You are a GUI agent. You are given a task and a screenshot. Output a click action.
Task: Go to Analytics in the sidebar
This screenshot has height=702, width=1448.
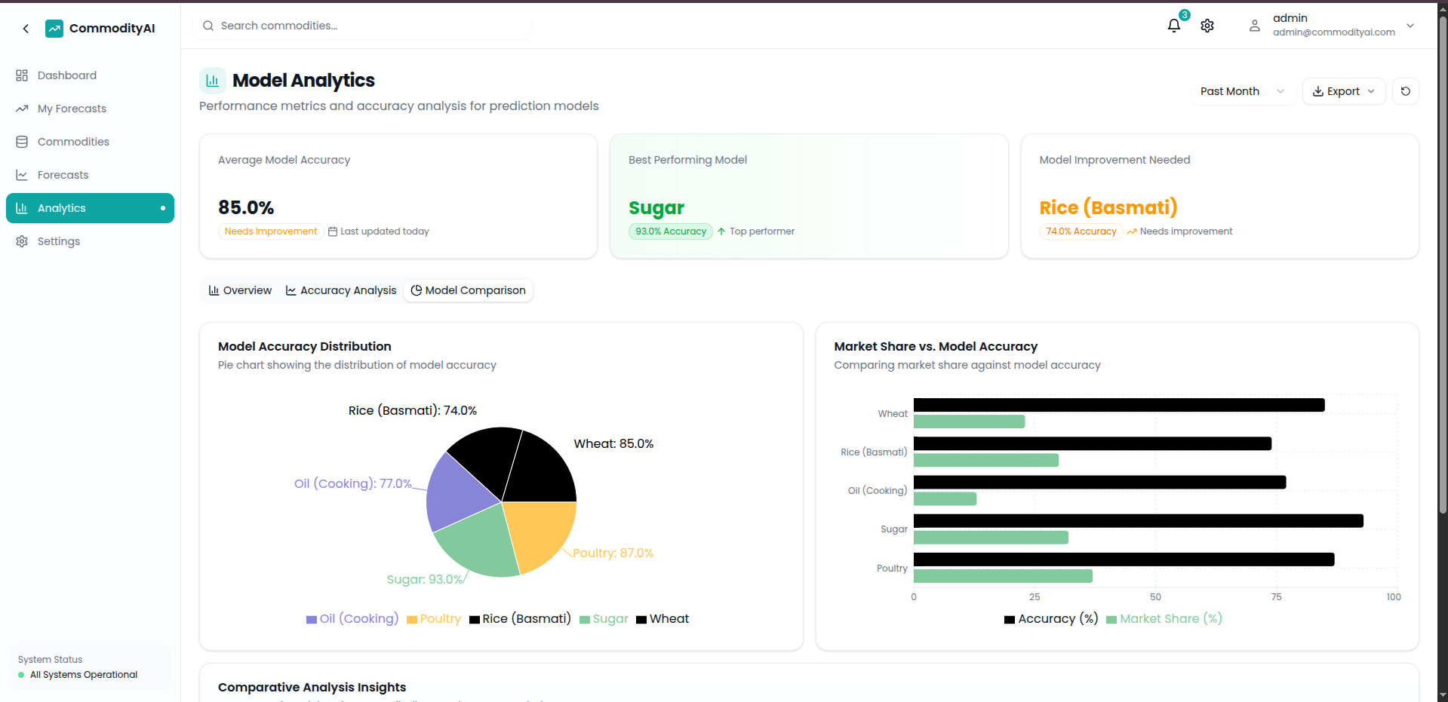point(90,208)
